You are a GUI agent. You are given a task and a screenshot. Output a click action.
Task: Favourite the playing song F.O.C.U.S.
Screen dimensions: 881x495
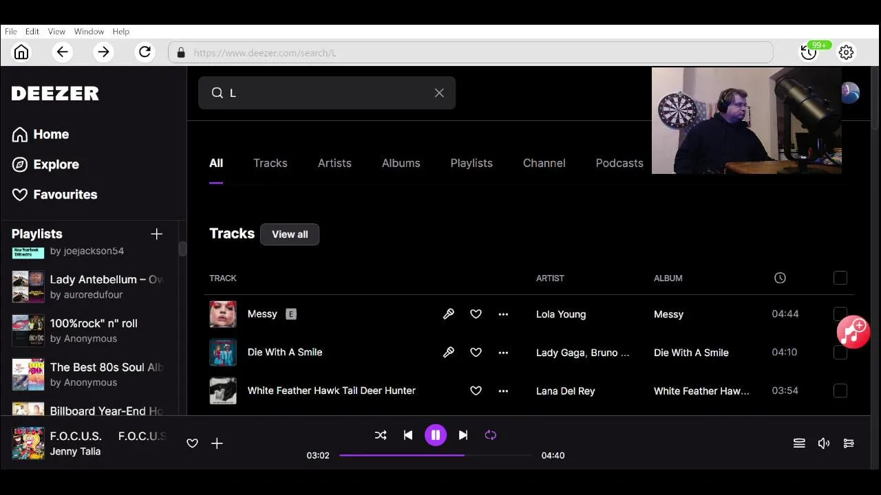[192, 443]
